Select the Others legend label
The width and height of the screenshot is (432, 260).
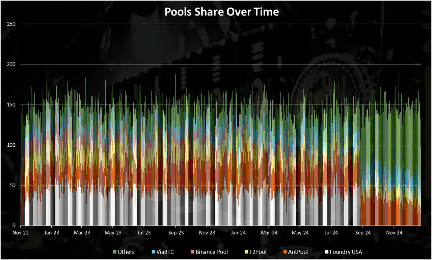[x=126, y=252]
